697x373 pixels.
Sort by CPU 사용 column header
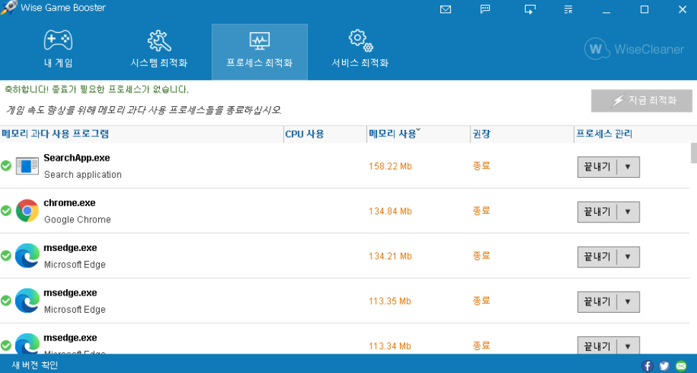325,134
